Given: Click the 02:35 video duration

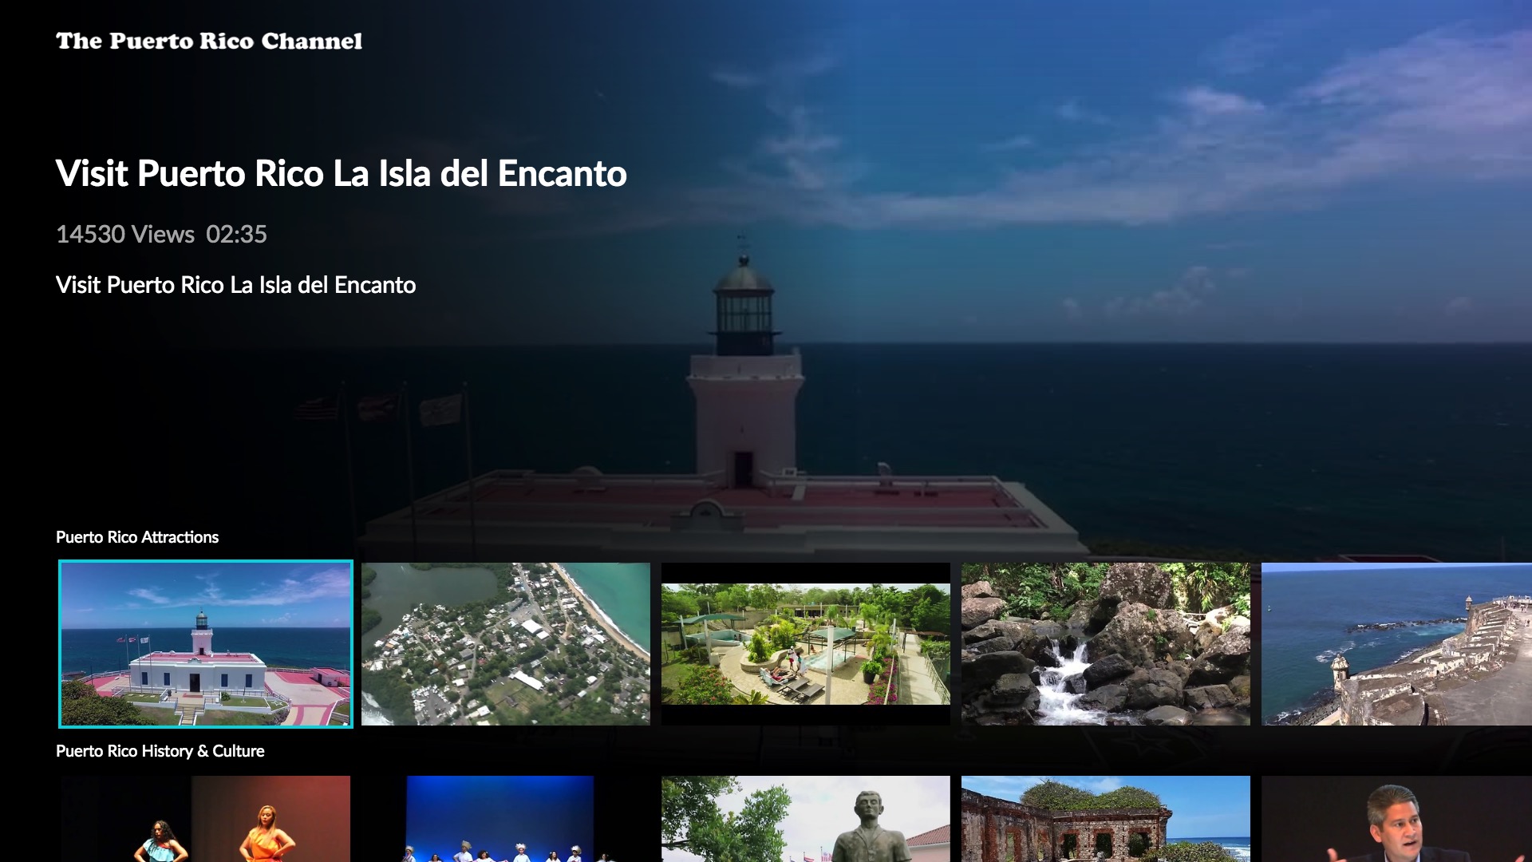Looking at the screenshot, I should 236,234.
